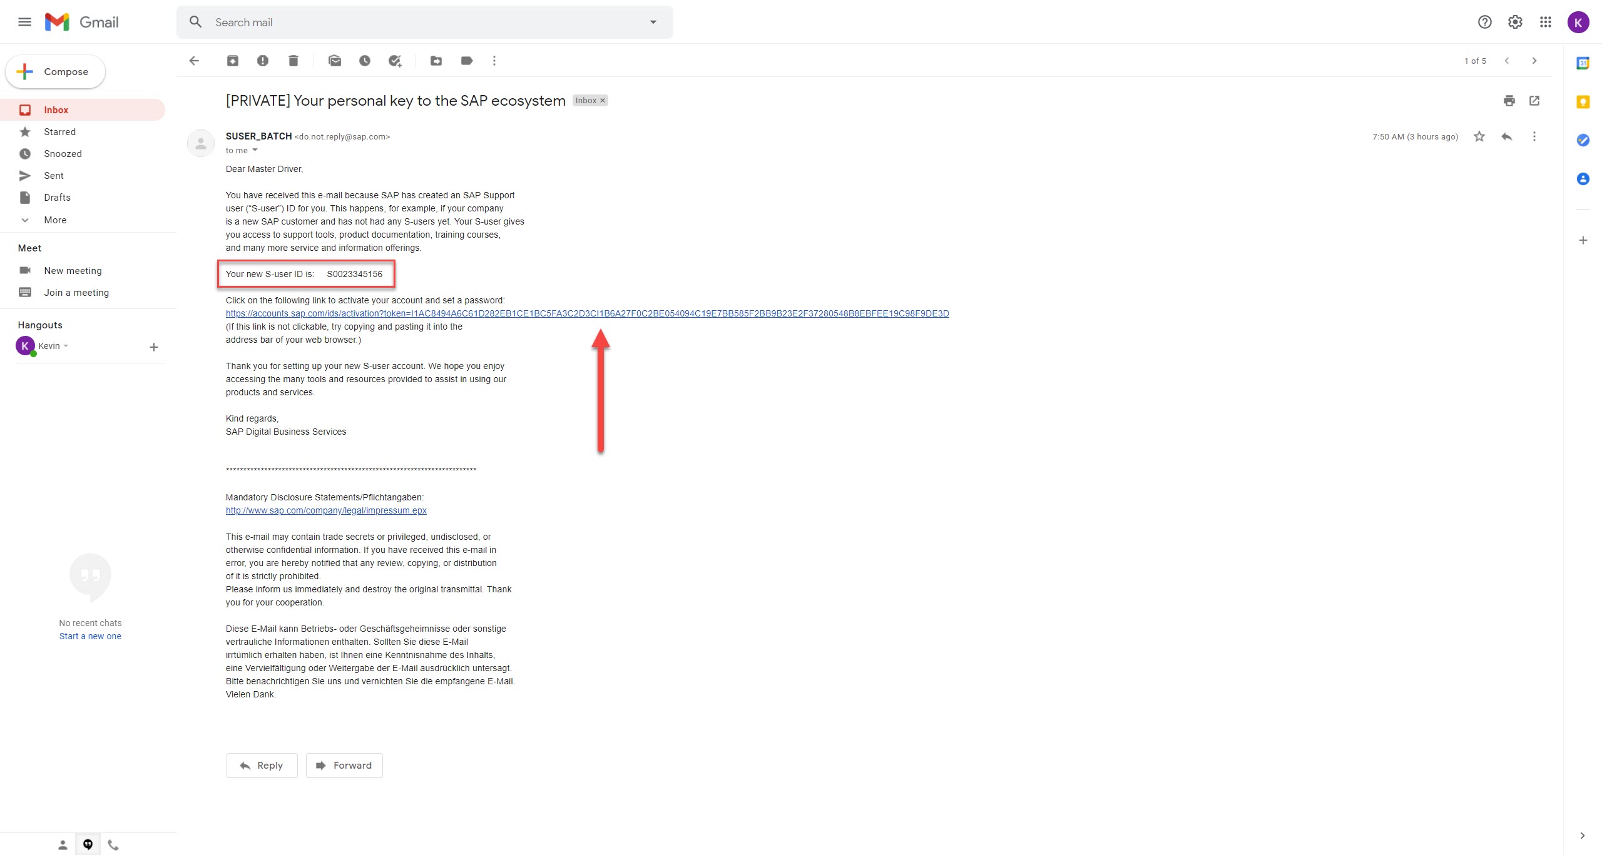The image size is (1602, 855).
Task: Mark this email as unread
Action: (335, 61)
